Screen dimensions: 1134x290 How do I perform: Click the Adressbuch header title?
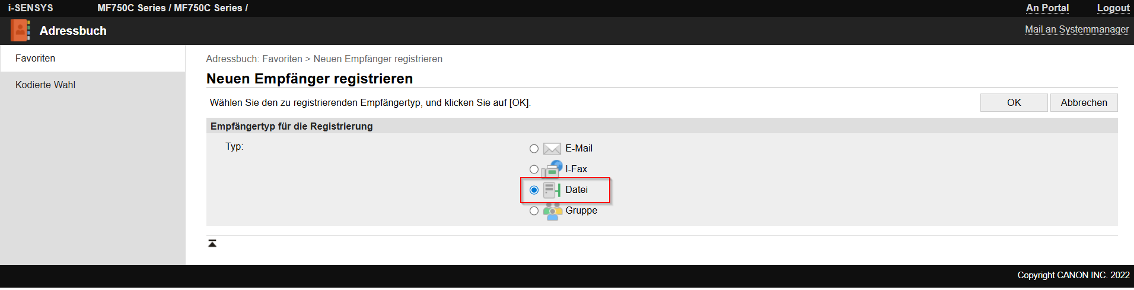[73, 31]
